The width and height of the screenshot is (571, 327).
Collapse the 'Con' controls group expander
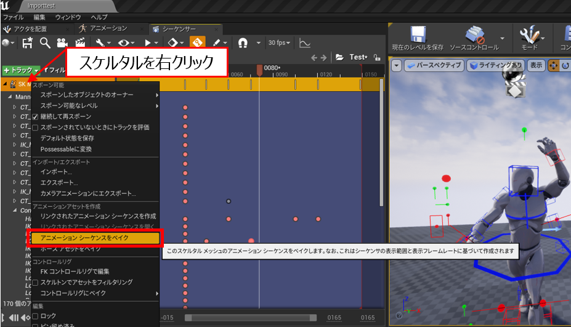pyautogui.click(x=15, y=210)
